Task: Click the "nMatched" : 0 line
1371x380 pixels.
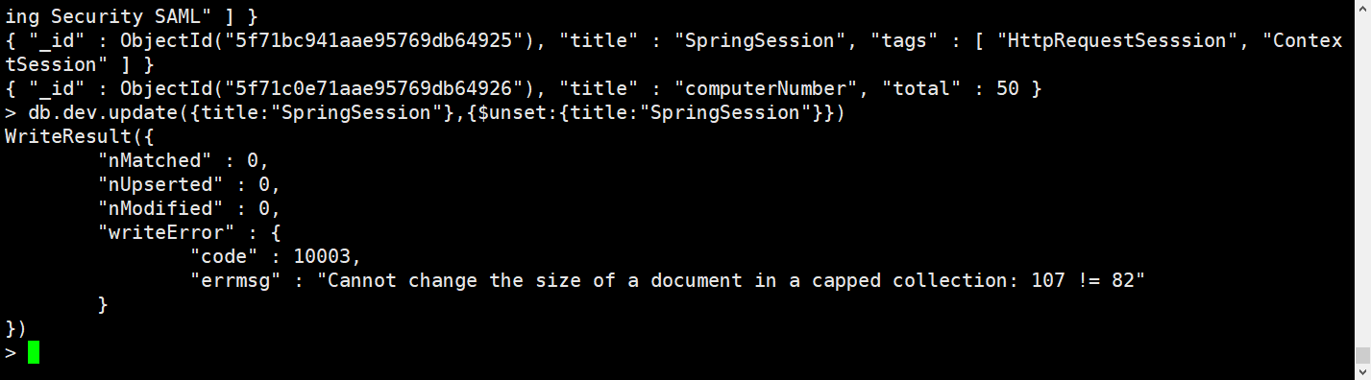Action: tap(184, 161)
